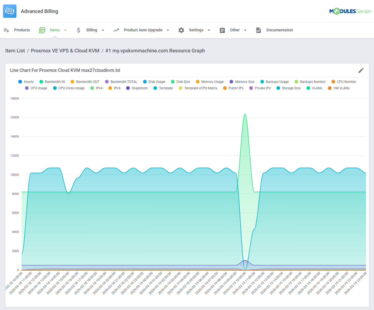Hide the IPv4 series
The width and height of the screenshot is (374, 310).
(96, 88)
